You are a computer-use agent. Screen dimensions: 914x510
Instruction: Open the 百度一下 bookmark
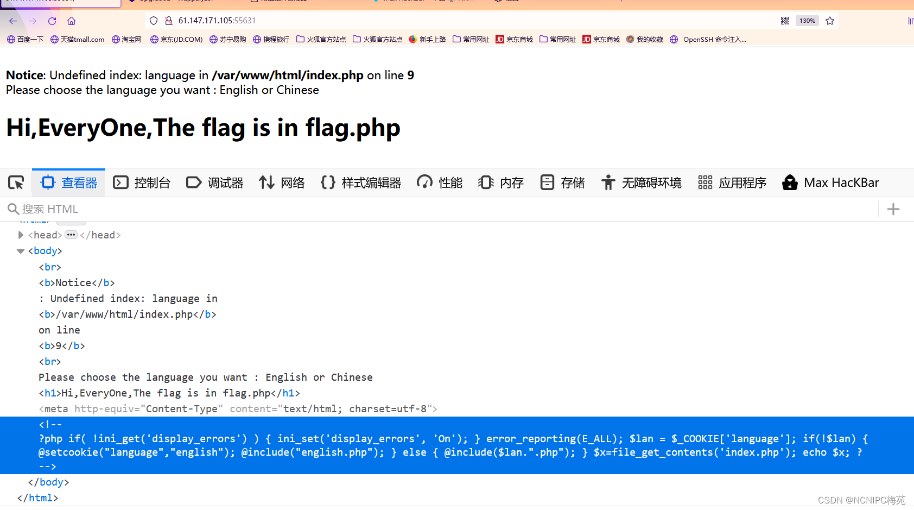(x=26, y=39)
